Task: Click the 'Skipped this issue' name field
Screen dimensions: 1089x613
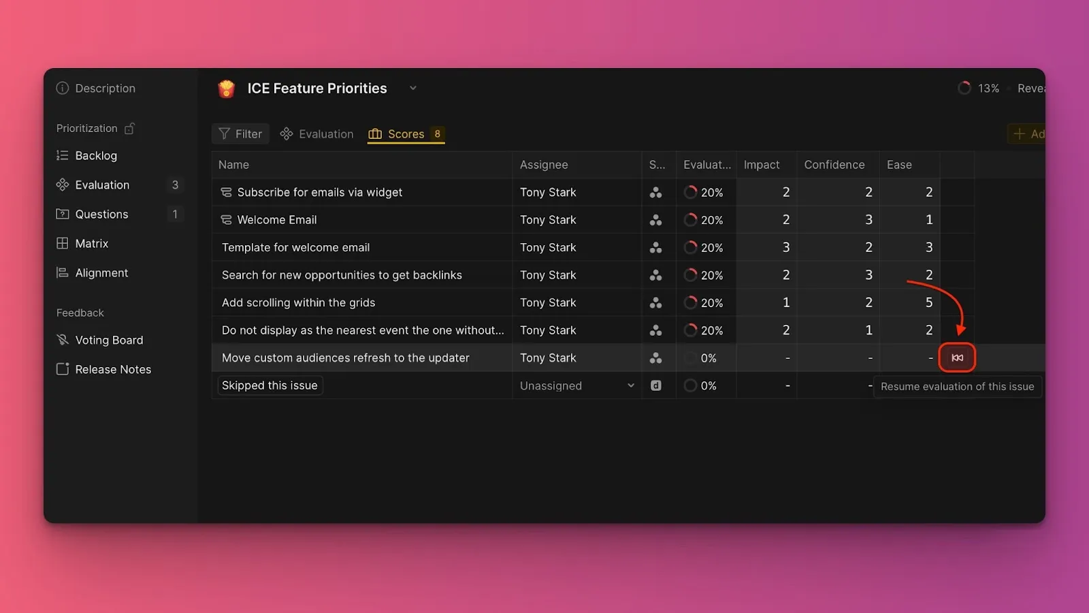Action: click(270, 386)
